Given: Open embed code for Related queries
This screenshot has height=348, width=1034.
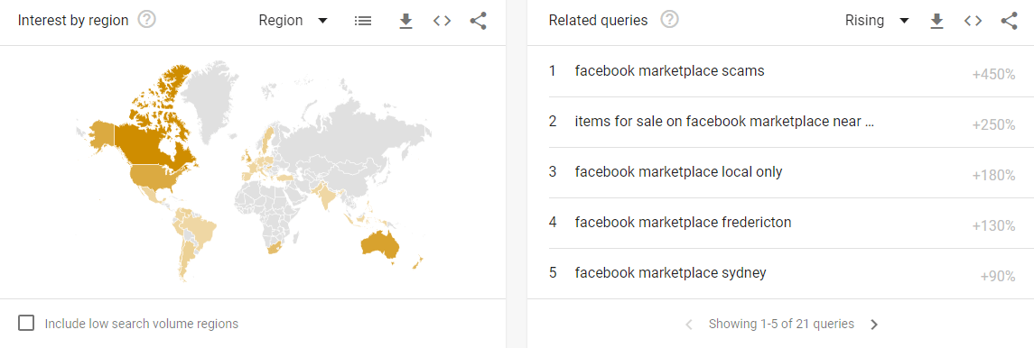Looking at the screenshot, I should pos(973,21).
